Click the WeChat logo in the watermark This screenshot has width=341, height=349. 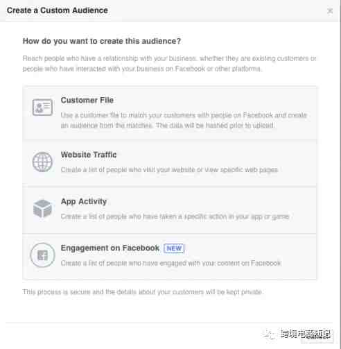click(269, 334)
